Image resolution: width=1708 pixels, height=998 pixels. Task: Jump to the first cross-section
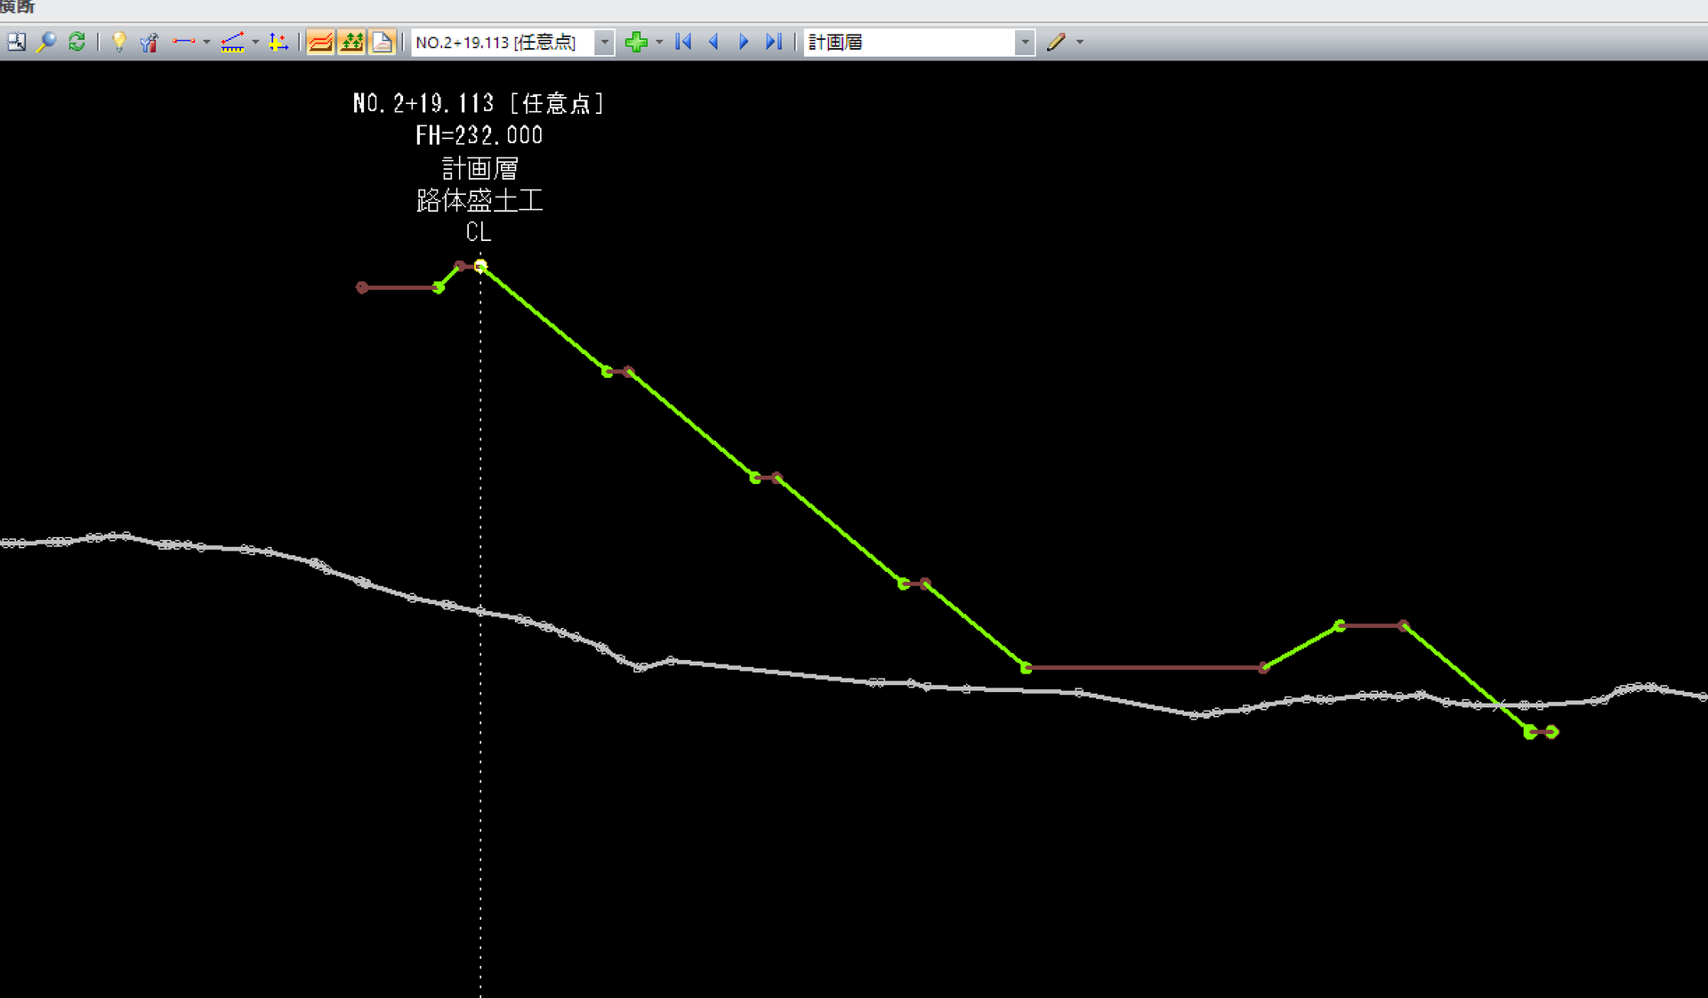point(683,42)
